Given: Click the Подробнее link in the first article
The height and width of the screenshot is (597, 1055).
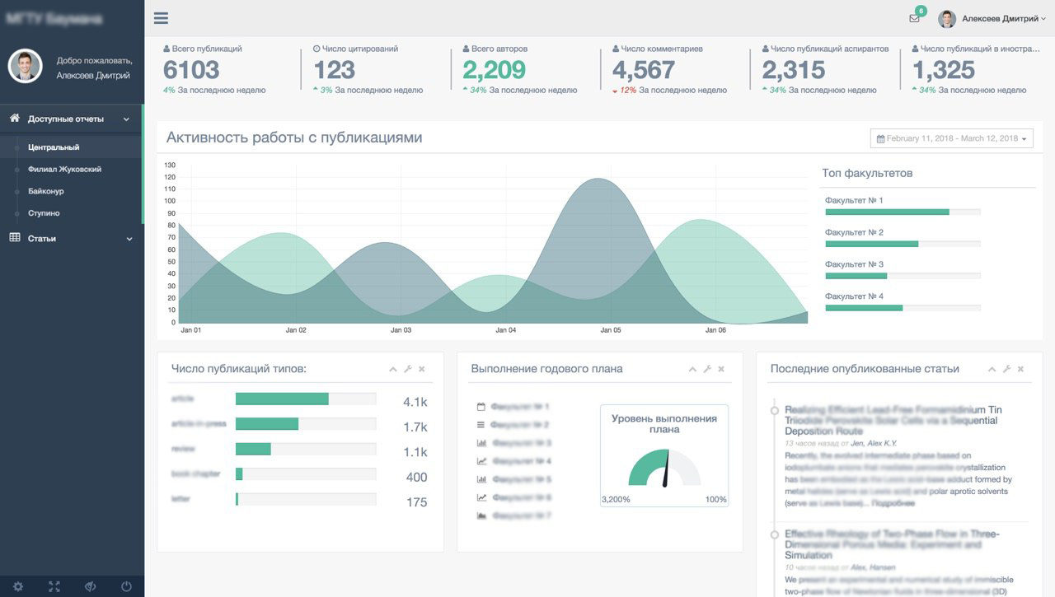Looking at the screenshot, I should click(x=893, y=503).
